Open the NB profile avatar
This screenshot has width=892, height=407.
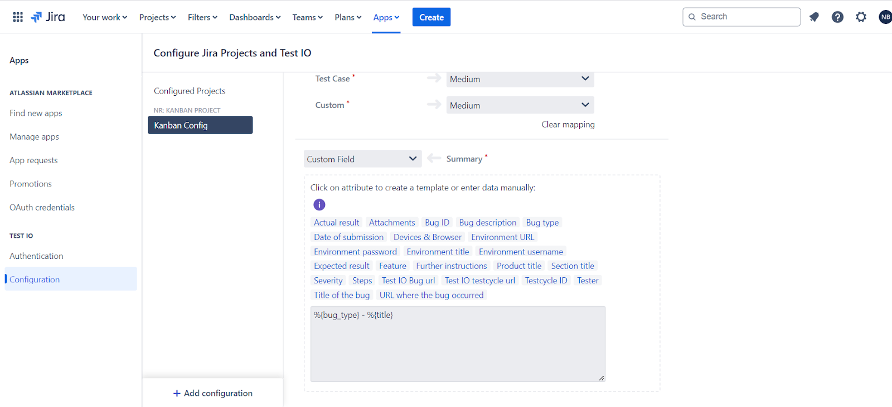point(885,17)
